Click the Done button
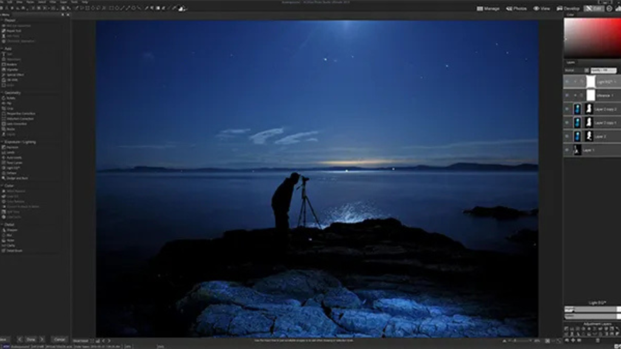Viewport: 621px width, 349px height. (x=31, y=339)
